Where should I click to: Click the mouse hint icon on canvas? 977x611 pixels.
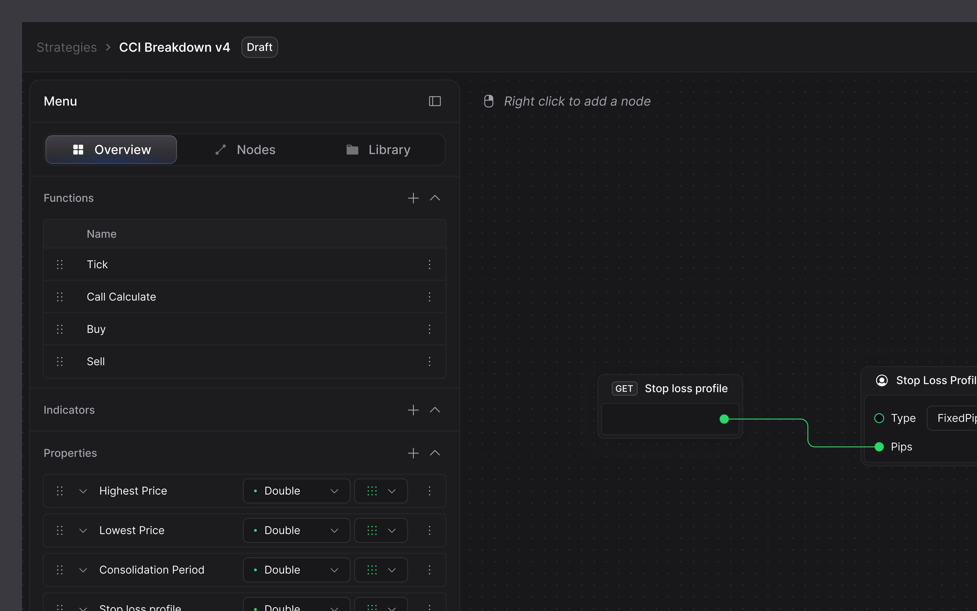[x=488, y=101]
